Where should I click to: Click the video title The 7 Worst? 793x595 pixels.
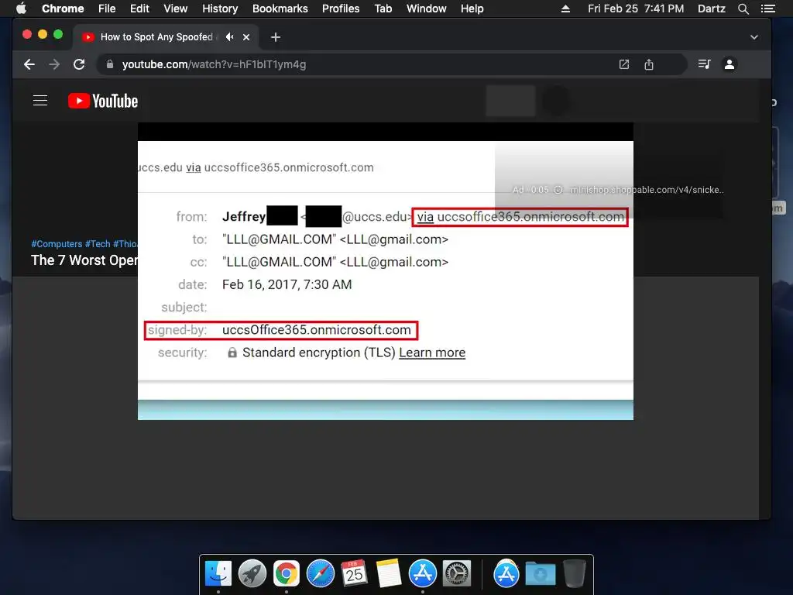(x=84, y=260)
